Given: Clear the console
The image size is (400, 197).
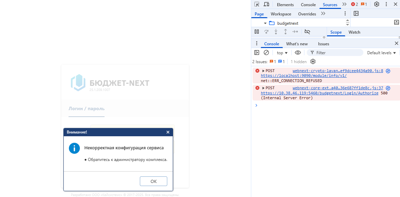Looking at the screenshot, I should pos(266,53).
